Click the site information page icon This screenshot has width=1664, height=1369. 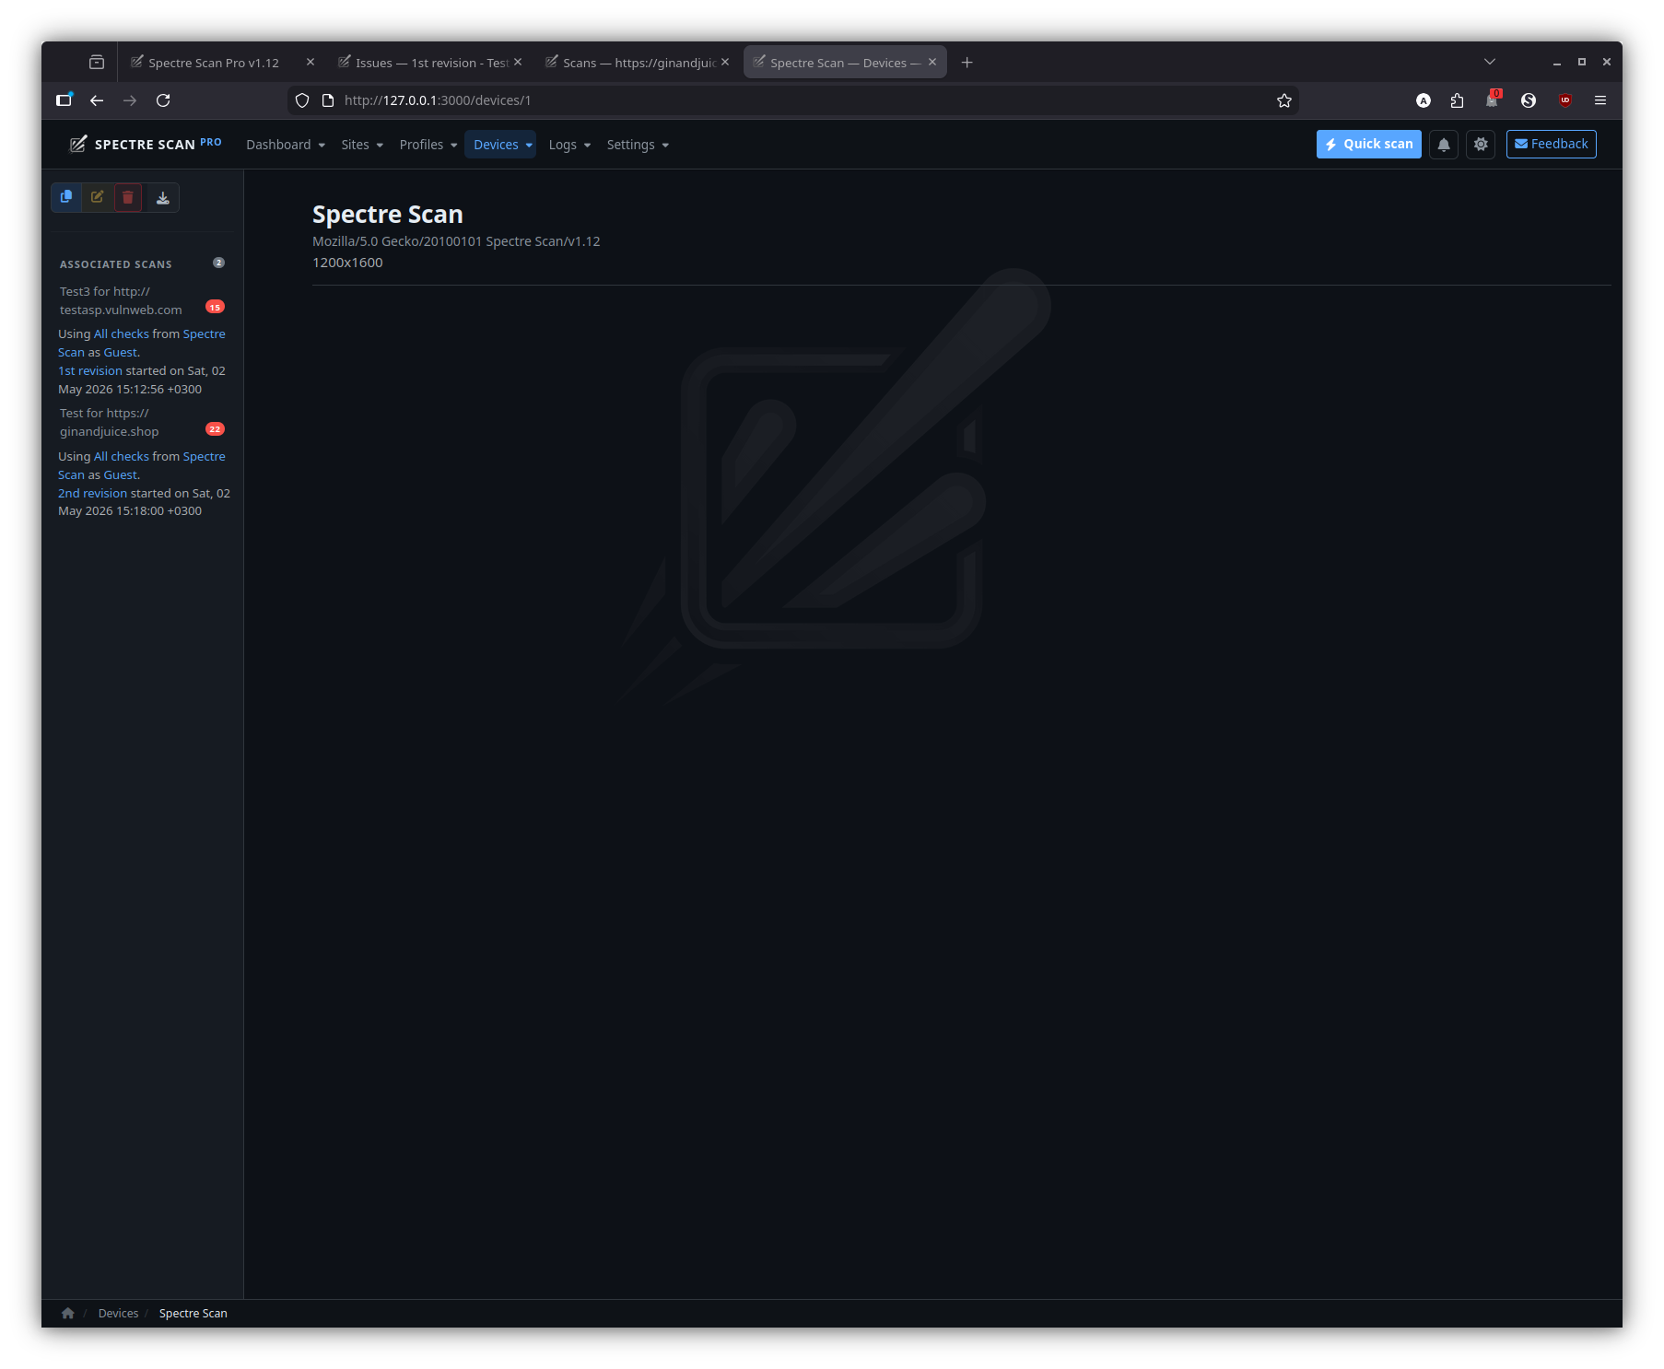point(327,100)
